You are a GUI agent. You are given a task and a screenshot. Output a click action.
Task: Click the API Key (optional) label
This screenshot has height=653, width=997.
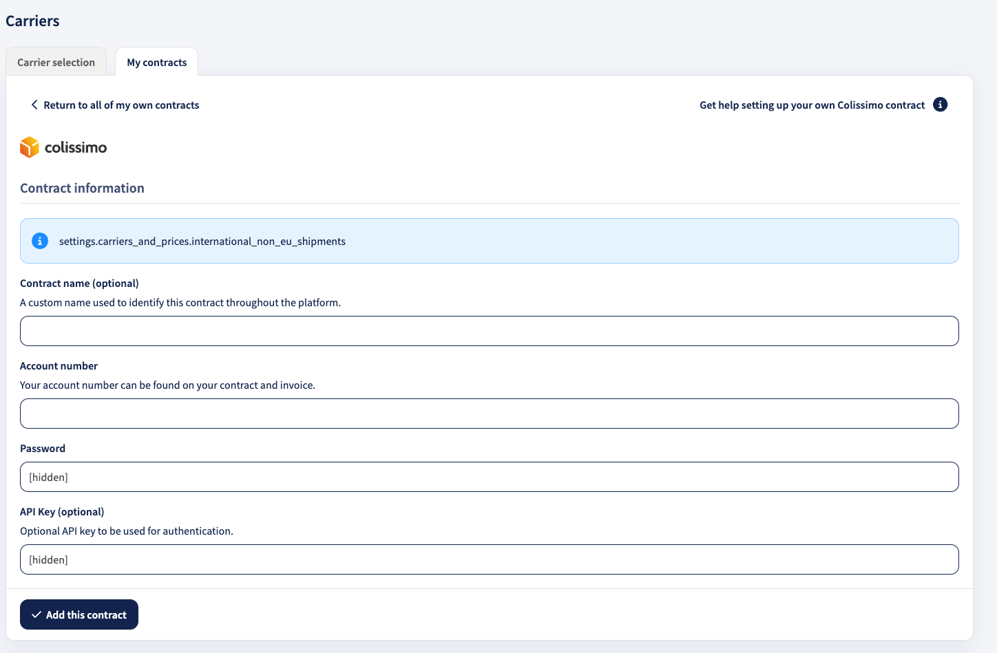pyautogui.click(x=62, y=511)
